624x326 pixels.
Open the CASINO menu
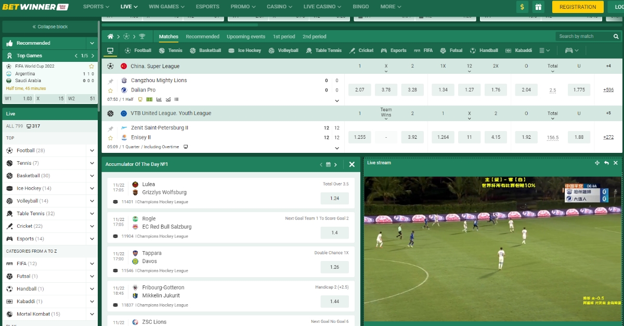click(x=279, y=7)
